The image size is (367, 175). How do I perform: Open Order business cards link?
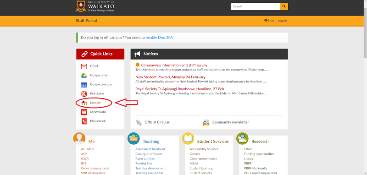click(x=95, y=168)
